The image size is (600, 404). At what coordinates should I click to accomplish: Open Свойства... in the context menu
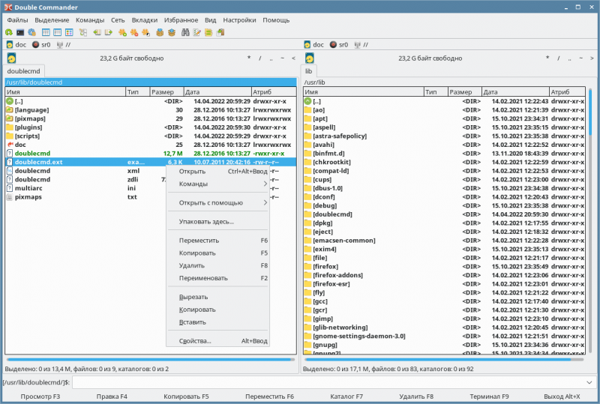[217, 341]
